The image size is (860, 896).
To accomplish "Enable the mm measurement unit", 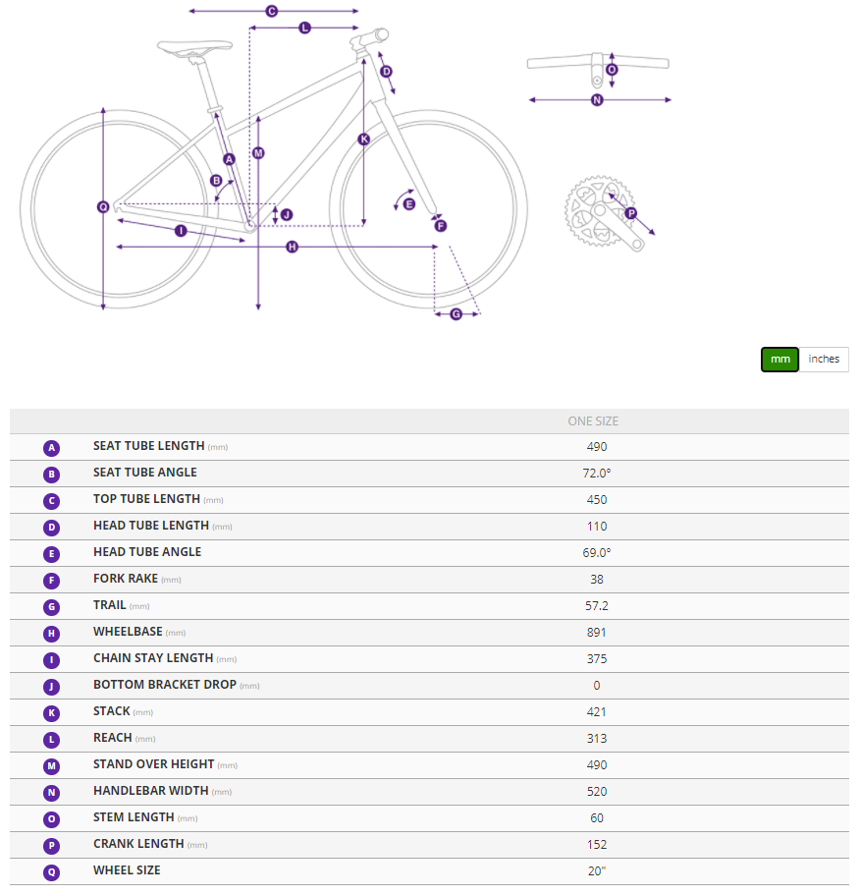I will pos(779,360).
